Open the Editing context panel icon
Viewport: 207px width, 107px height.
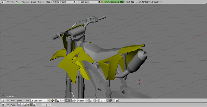tap(31, 105)
